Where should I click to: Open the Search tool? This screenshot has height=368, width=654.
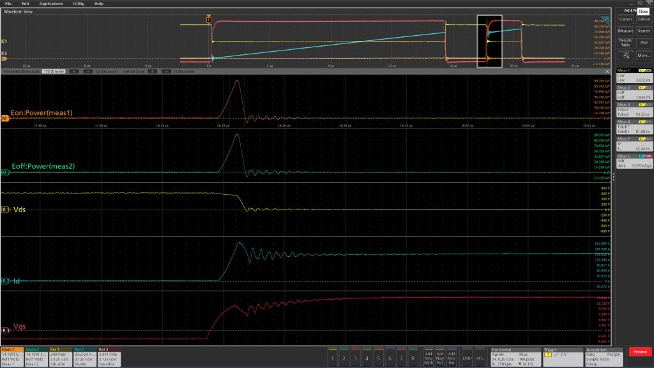644,31
